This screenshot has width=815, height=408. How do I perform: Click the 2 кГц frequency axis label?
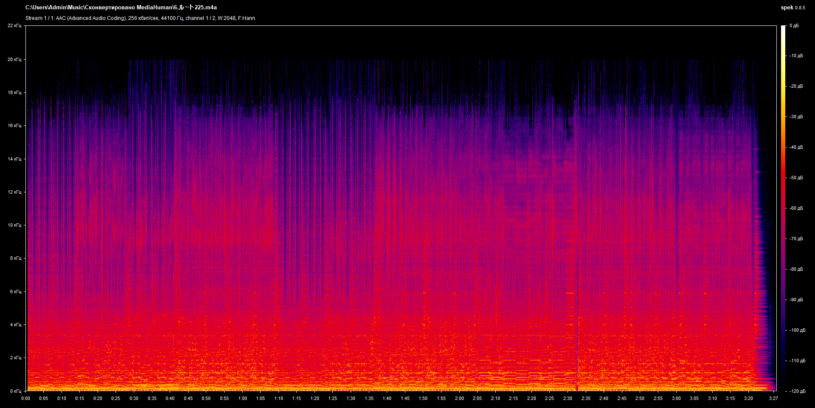[x=14, y=358]
